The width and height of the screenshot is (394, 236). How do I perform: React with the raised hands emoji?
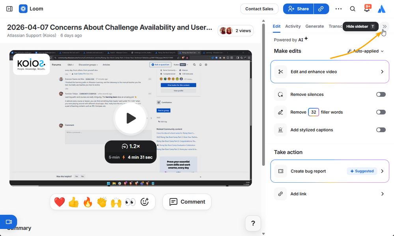click(116, 202)
